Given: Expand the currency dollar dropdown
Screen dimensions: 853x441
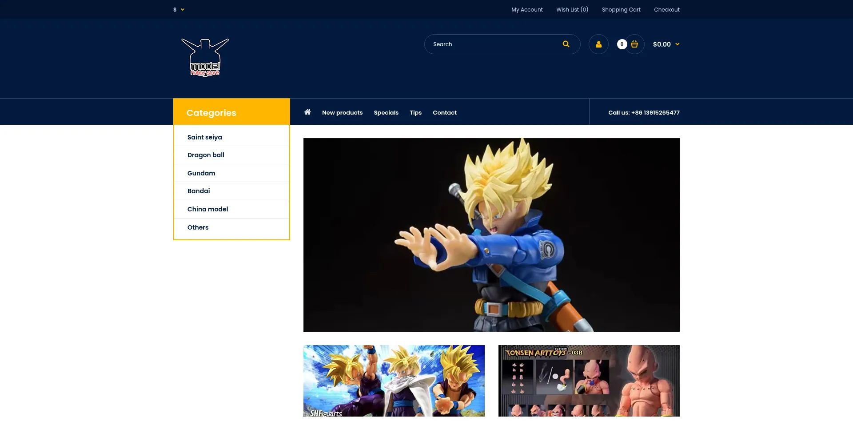Looking at the screenshot, I should point(179,9).
